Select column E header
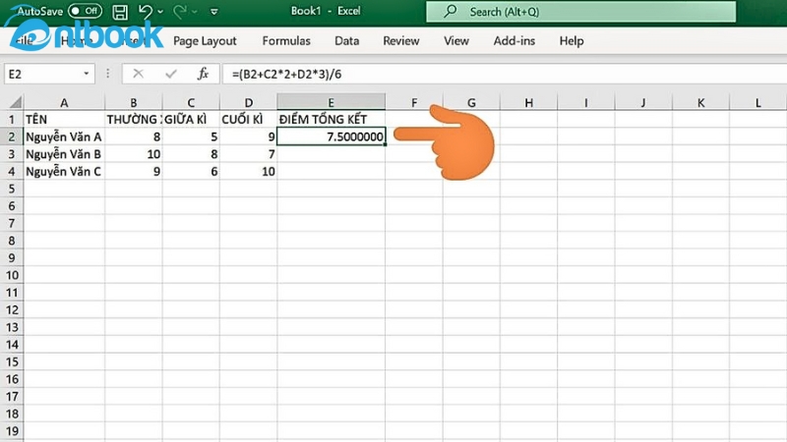This screenshot has height=442, width=787. [x=332, y=102]
